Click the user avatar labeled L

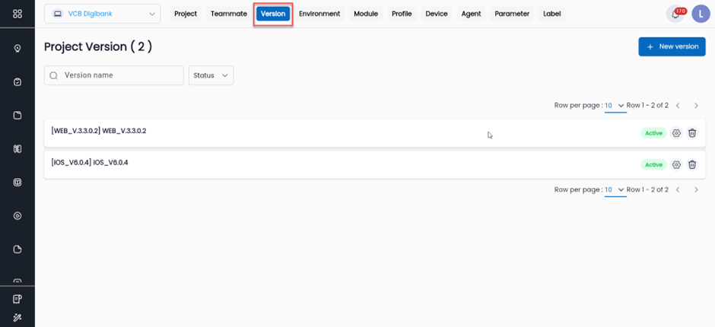[x=700, y=14]
